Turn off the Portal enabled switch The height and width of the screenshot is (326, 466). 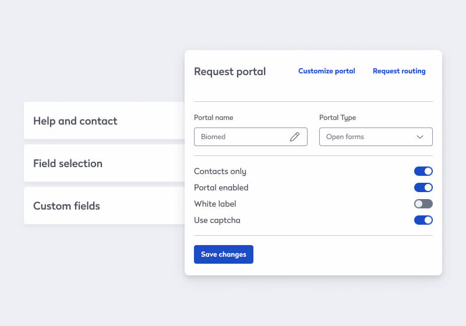click(423, 187)
